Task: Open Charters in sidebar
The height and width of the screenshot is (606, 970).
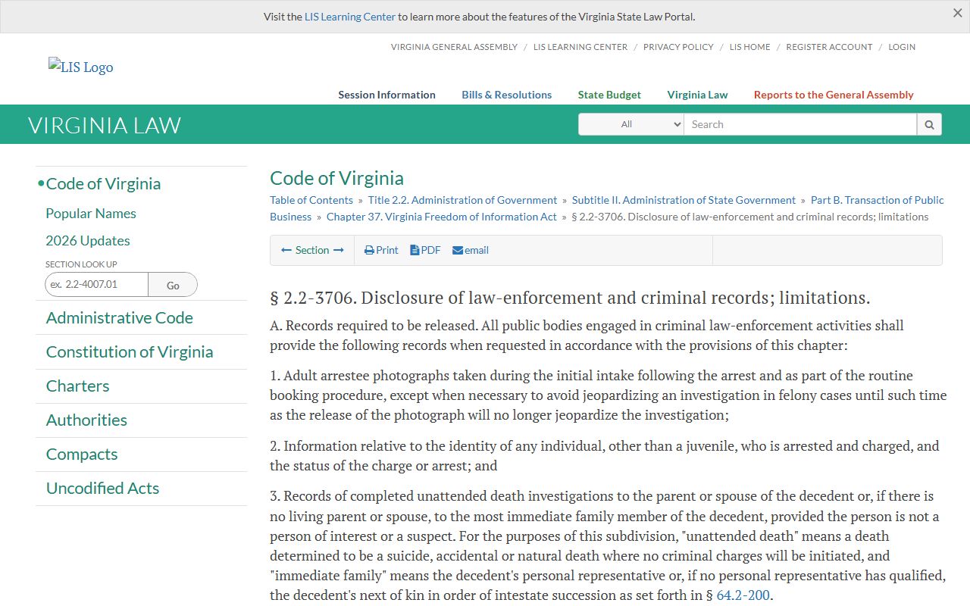Action: click(77, 386)
